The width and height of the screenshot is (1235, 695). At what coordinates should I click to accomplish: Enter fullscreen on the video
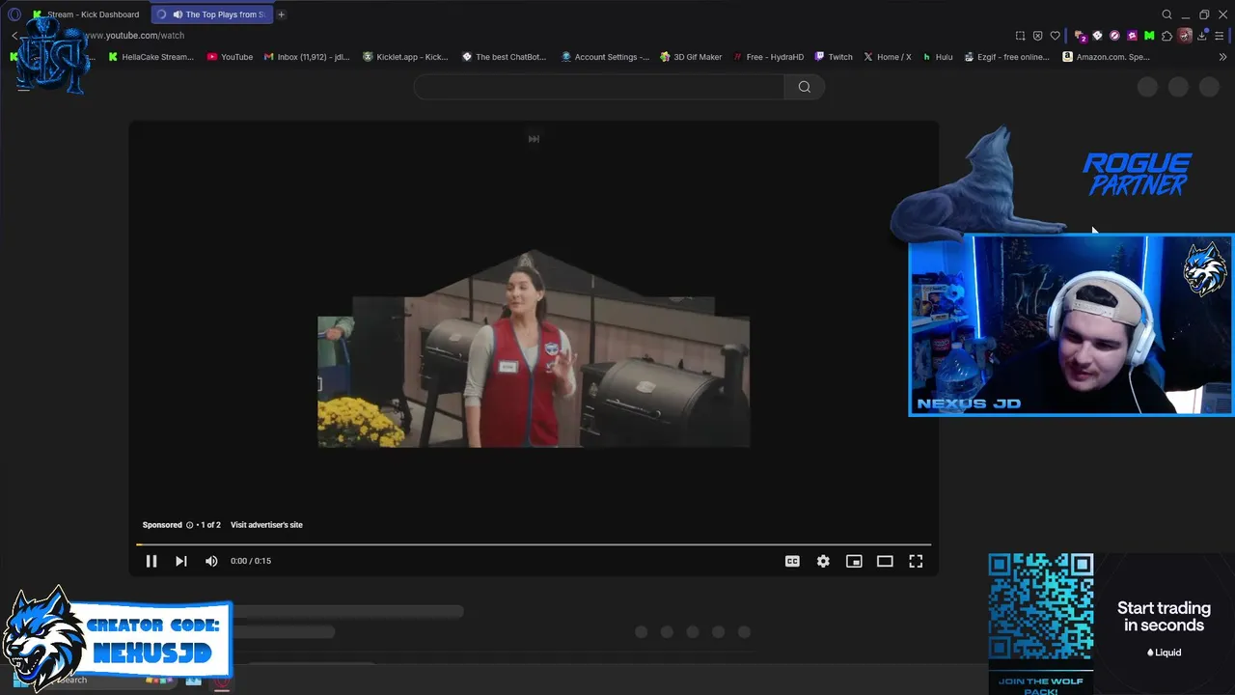916,561
